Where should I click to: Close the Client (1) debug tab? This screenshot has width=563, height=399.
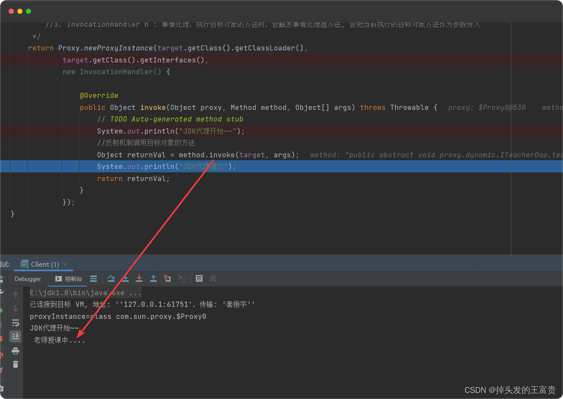(65, 265)
